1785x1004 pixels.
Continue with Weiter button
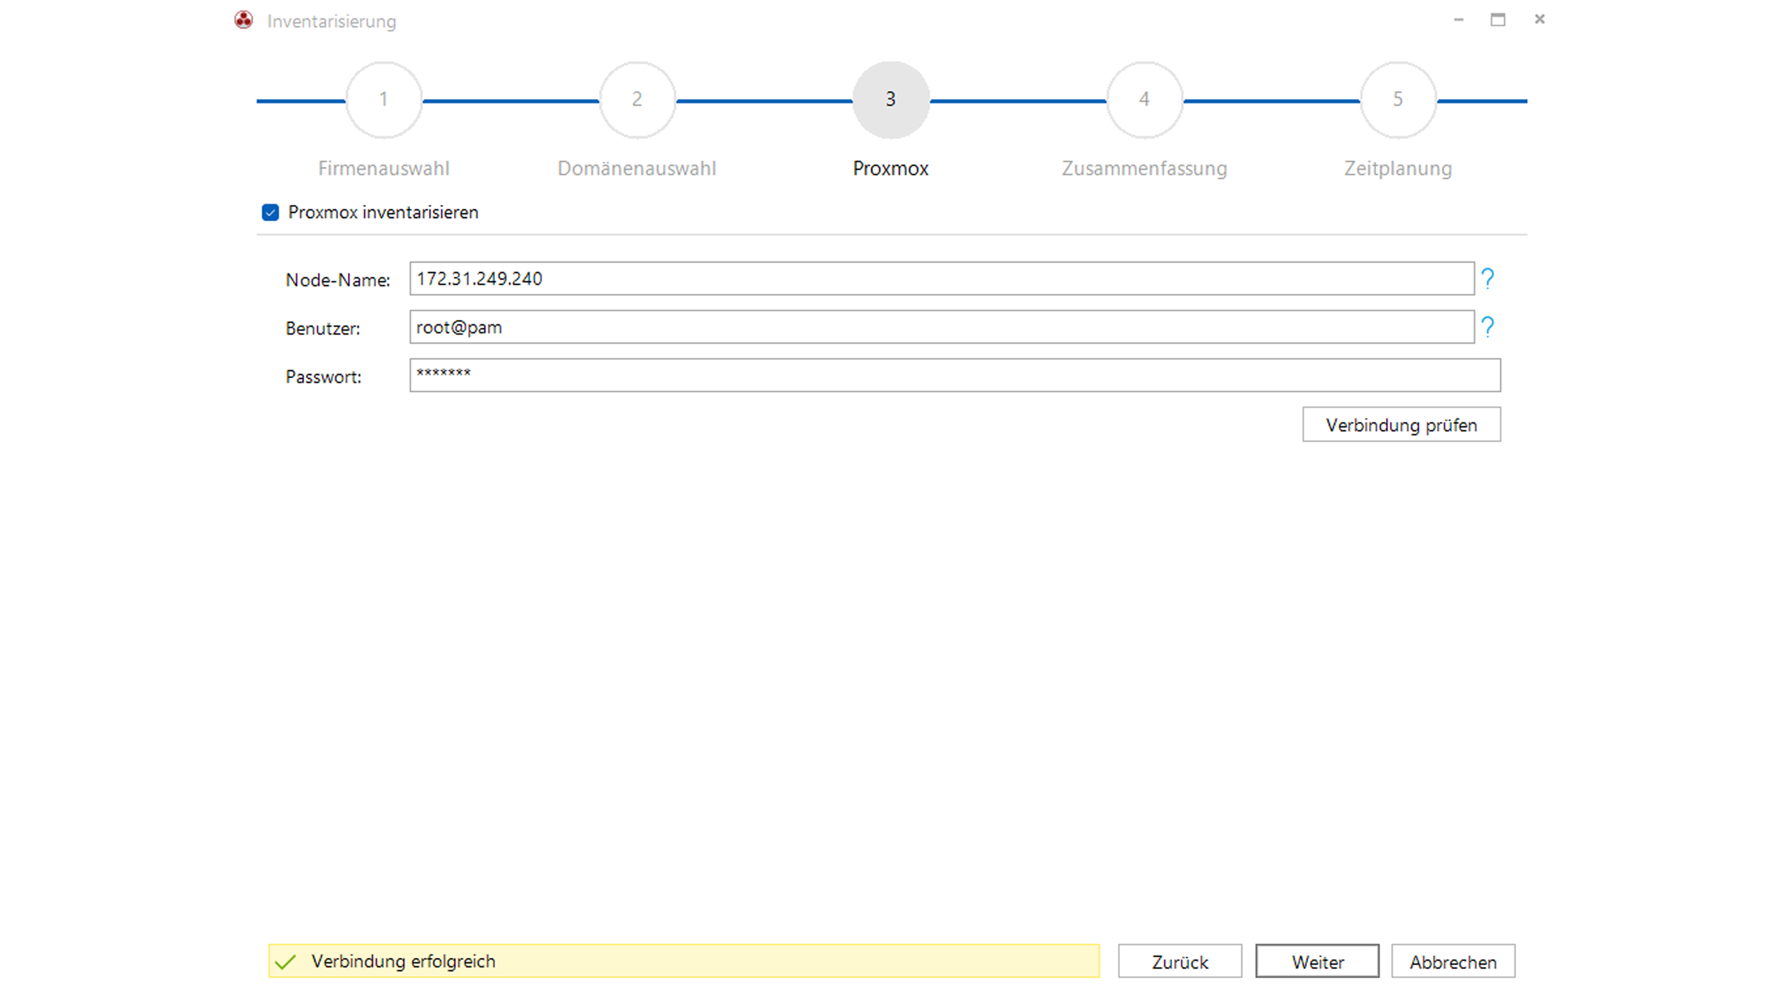pyautogui.click(x=1317, y=961)
